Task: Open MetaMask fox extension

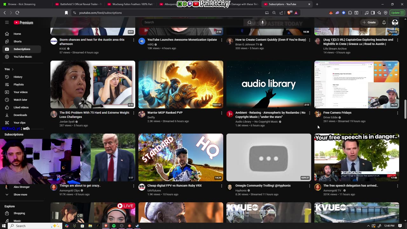Action: pyautogui.click(x=331, y=13)
